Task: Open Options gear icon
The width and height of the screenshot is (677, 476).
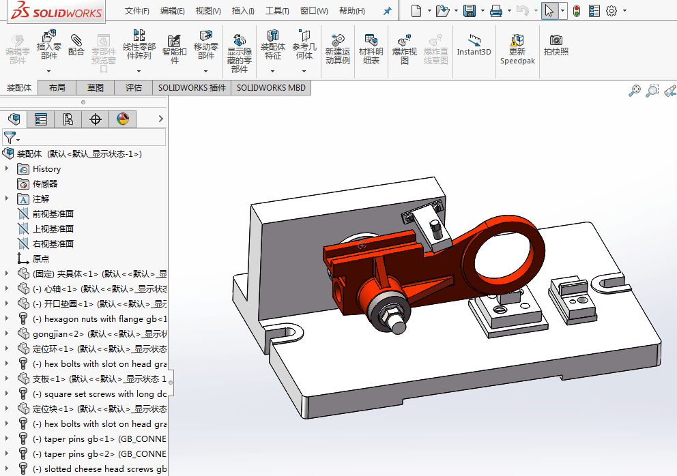Action: pos(611,10)
